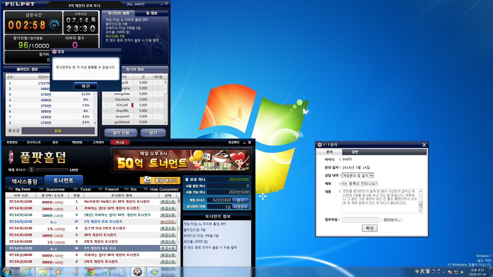The image size is (493, 277).
Task: Show next banner with the down arrow
Action: pos(247,169)
